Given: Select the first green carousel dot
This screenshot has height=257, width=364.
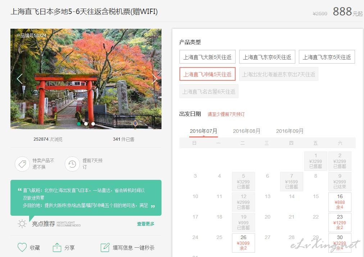Looking at the screenshot, I should [x=79, y=124].
